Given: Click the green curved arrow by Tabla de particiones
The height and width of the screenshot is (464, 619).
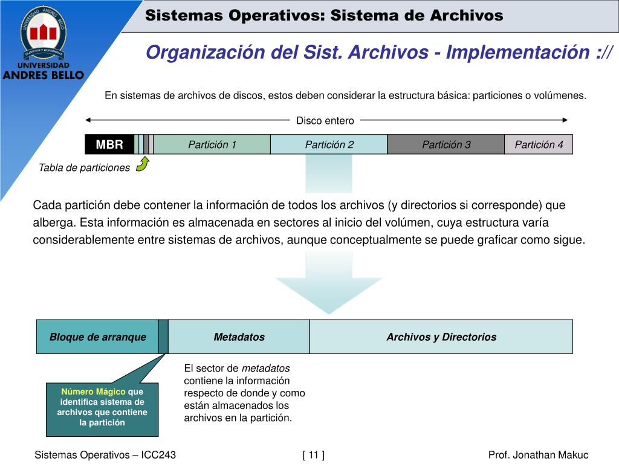Looking at the screenshot, I should coord(143,164).
